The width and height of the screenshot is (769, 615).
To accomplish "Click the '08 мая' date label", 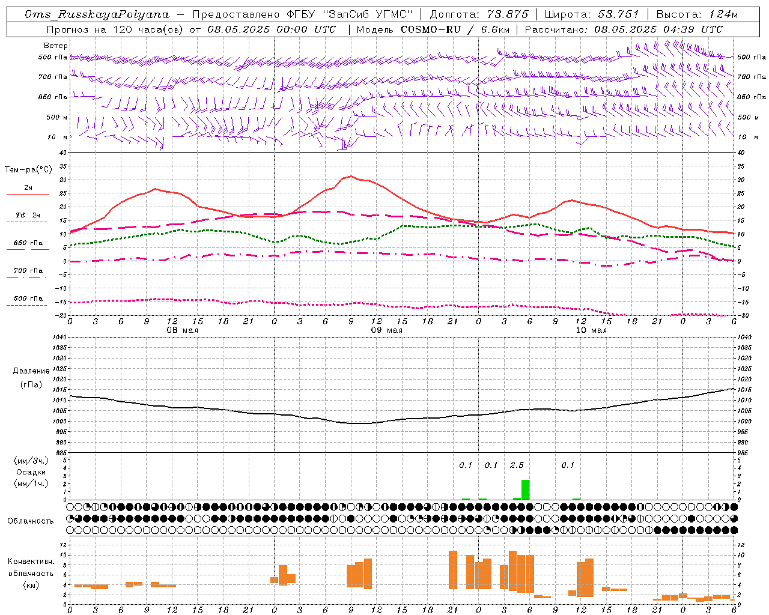I will [x=182, y=330].
